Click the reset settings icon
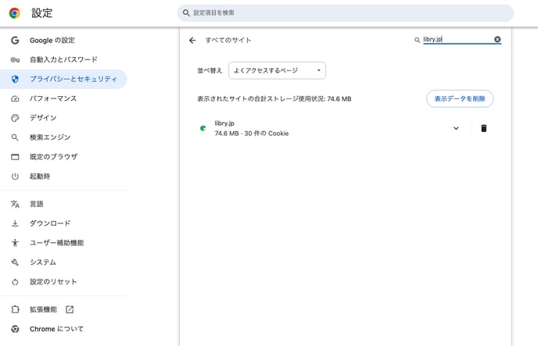The image size is (538, 346). tap(15, 282)
